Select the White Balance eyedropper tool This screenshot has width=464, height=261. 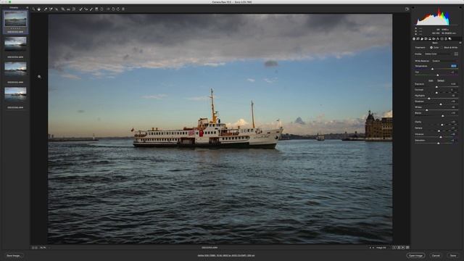[46, 9]
